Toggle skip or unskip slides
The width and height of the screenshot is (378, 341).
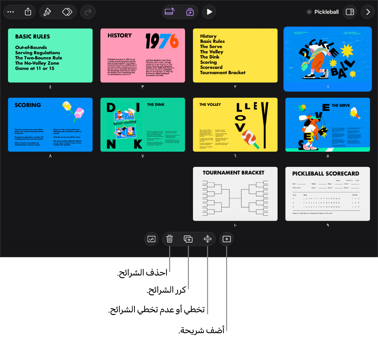pyautogui.click(x=208, y=239)
